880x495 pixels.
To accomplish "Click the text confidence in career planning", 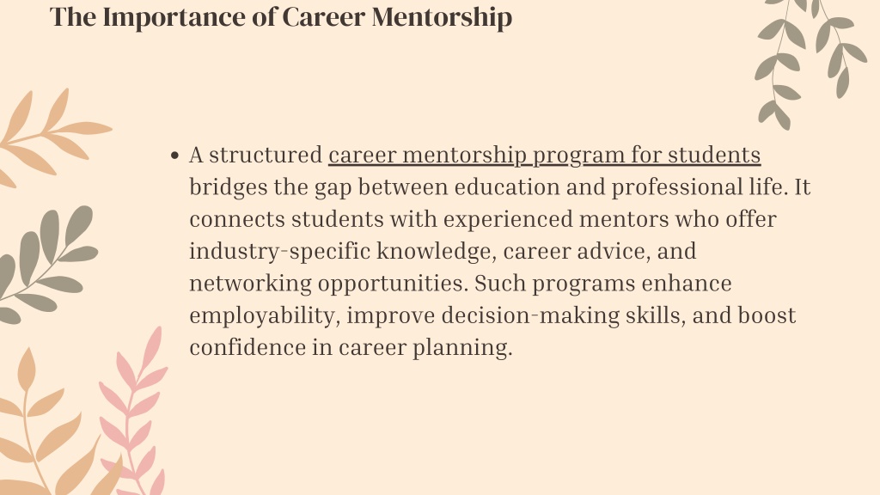I will pyautogui.click(x=351, y=348).
